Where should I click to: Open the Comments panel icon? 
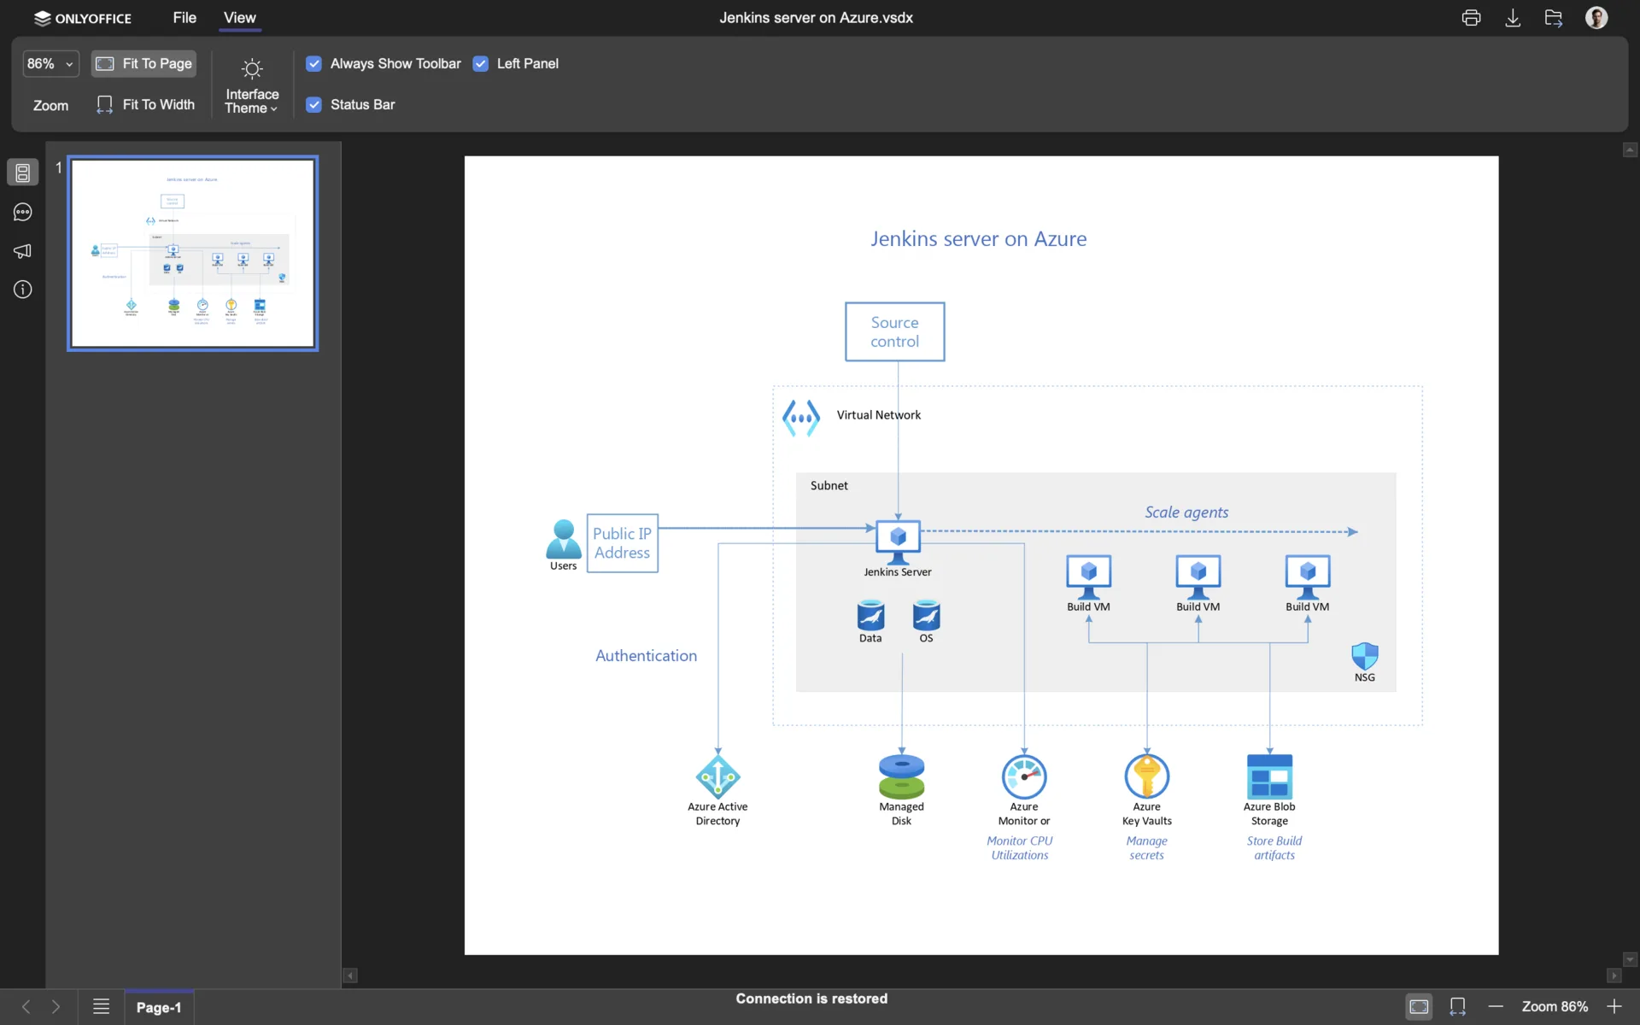[x=23, y=212]
